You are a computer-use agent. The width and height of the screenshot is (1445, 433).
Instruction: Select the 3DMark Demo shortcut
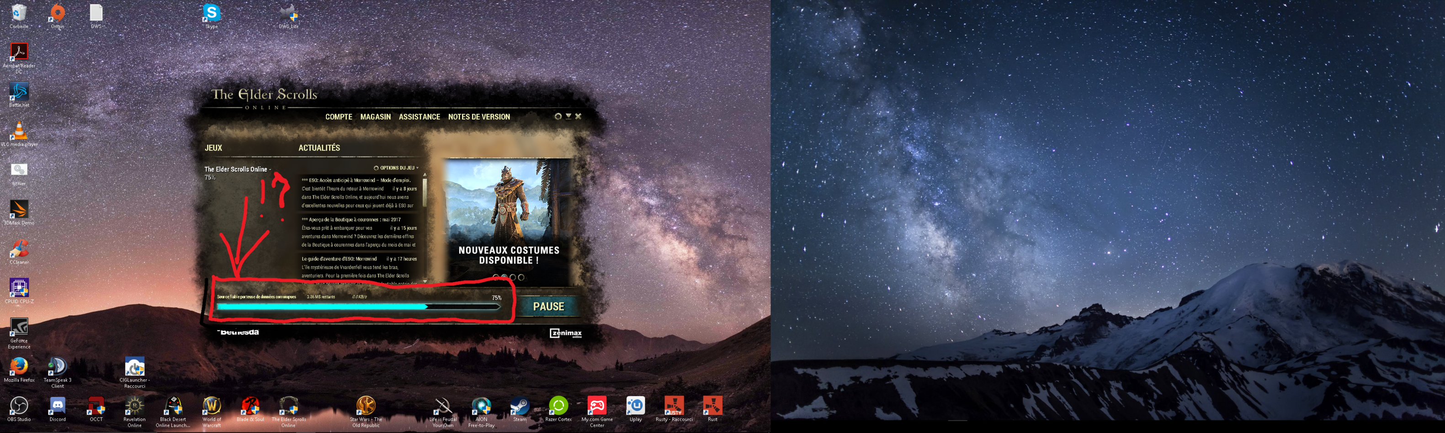pyautogui.click(x=19, y=212)
